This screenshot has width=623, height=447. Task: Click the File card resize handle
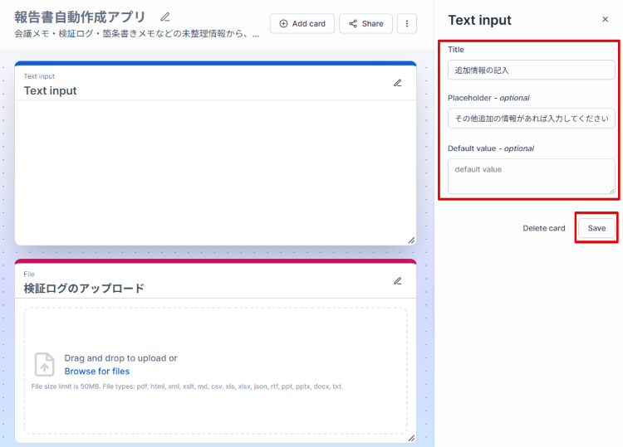point(410,438)
